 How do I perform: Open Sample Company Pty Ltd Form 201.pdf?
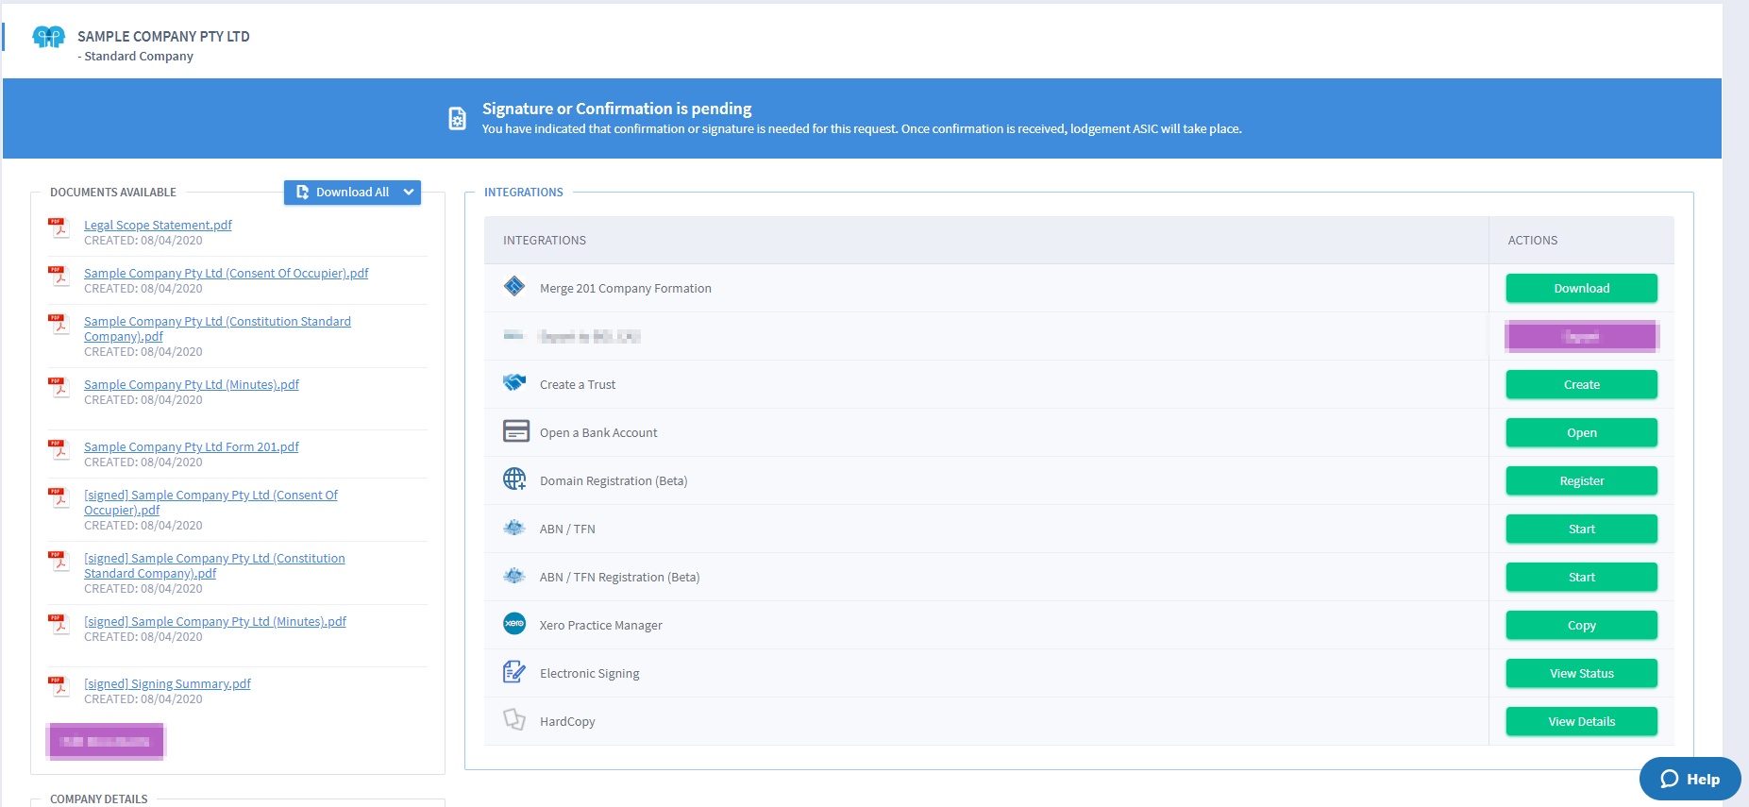[x=191, y=446]
